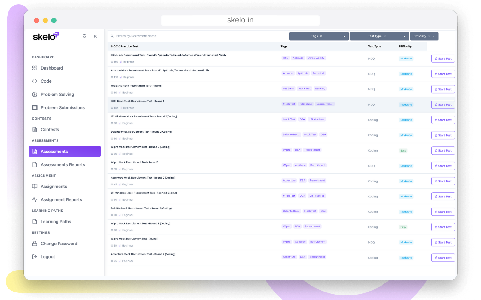Open the Tags filter dropdown
Image resolution: width=481 pixels, height=300 pixels.
[319, 36]
